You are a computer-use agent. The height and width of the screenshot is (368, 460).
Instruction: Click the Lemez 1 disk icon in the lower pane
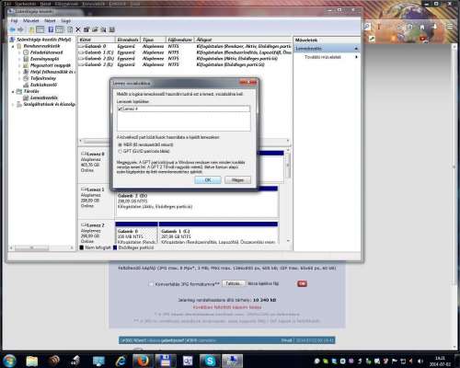click(x=84, y=190)
